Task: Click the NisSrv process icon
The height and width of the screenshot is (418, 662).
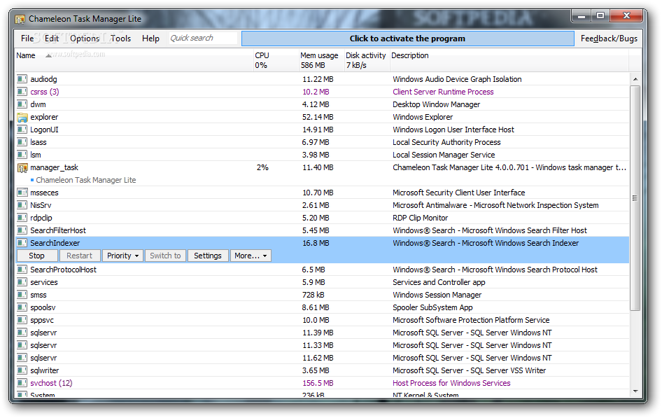Action: tap(22, 205)
